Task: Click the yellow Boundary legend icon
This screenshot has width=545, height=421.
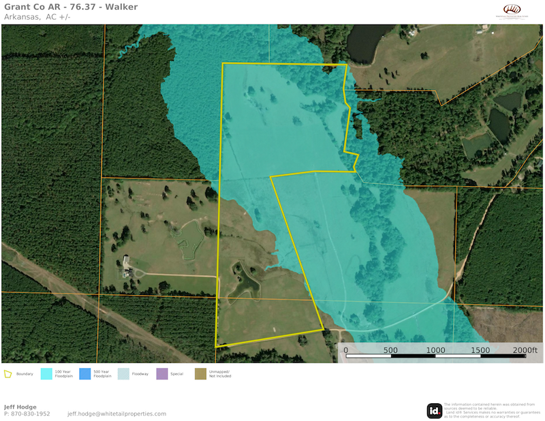Action: [8, 374]
